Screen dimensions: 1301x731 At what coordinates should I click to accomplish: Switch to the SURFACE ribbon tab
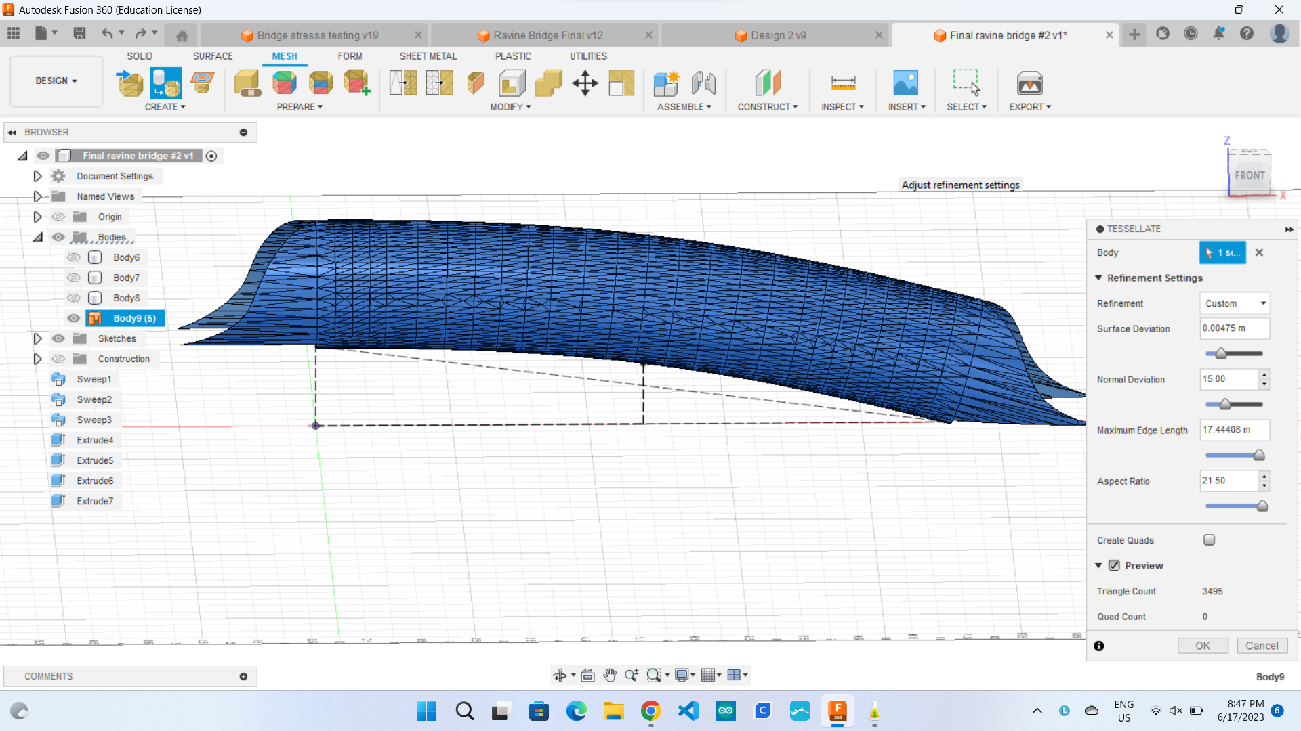pos(213,56)
